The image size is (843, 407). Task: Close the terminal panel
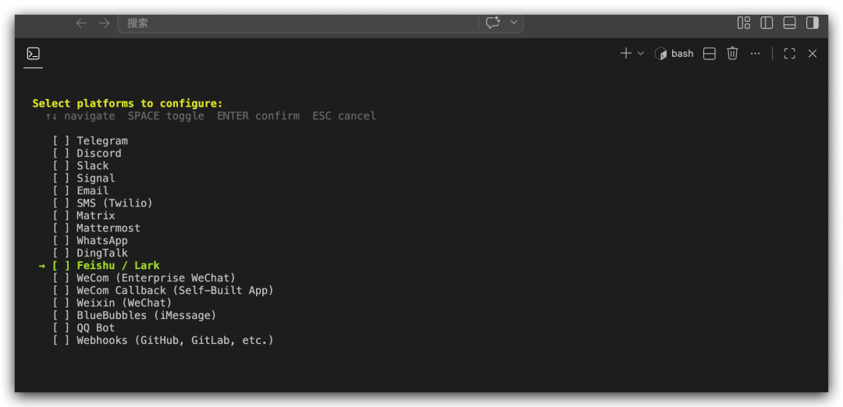[x=813, y=54]
